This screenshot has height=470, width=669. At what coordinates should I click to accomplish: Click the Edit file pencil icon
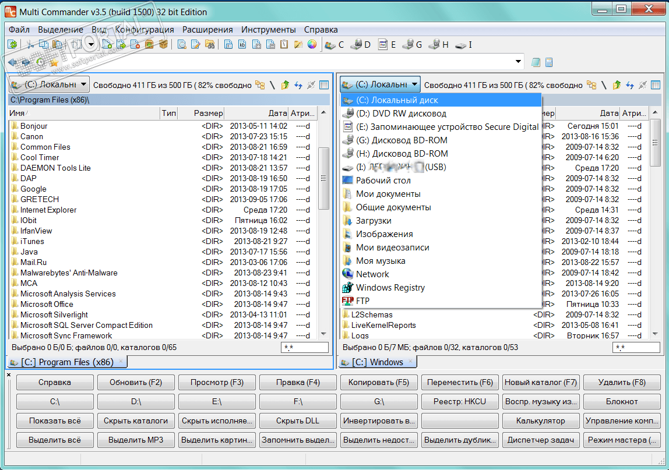196,44
